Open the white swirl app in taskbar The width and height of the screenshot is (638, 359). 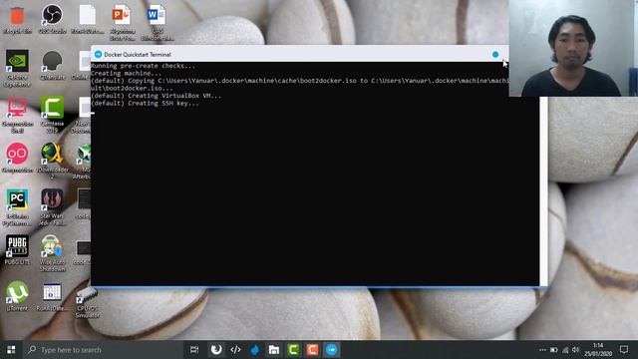216,350
